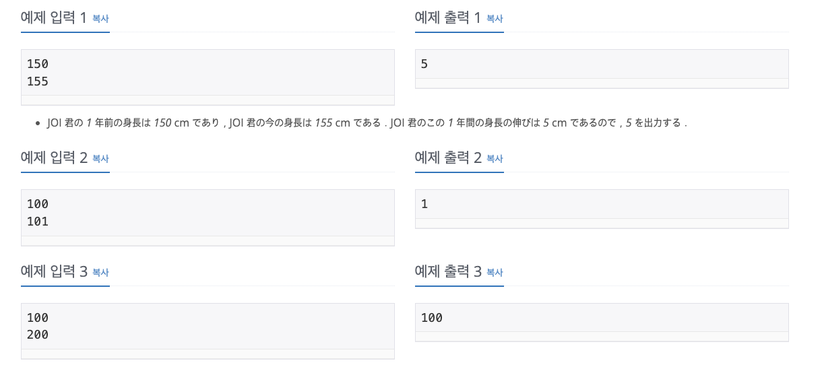This screenshot has width=822, height=369.
Task: Click the 예제 출력 3 heading
Action: (x=448, y=272)
